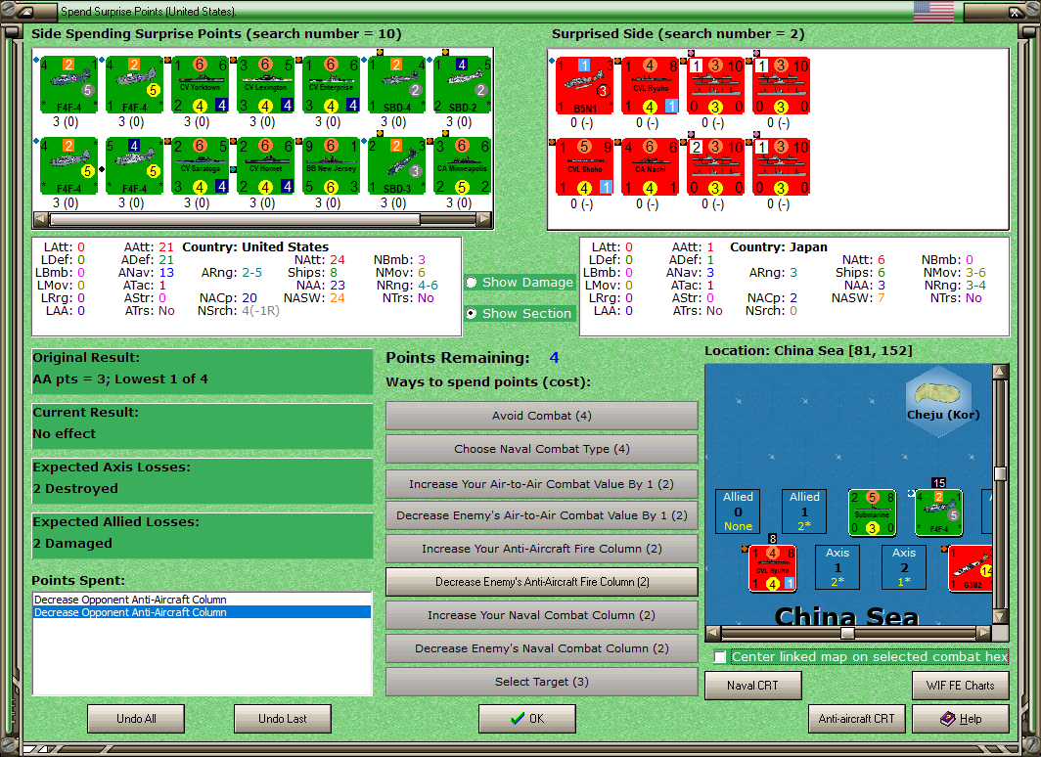Click the map vertical scrollbar down arrow

[1001, 616]
